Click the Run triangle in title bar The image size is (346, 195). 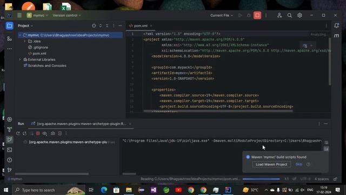click(240, 15)
